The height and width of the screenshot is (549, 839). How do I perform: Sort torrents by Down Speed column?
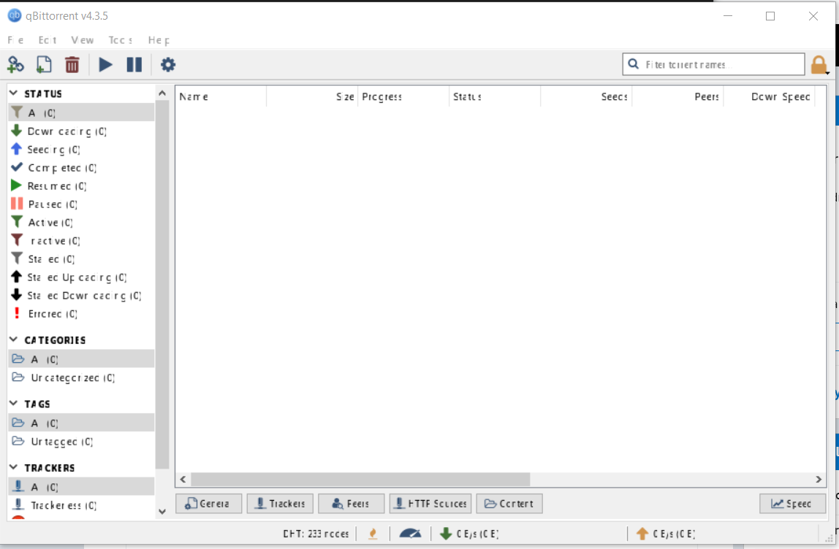[770, 96]
